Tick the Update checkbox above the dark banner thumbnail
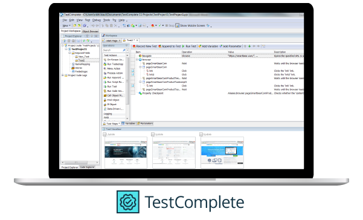The height and width of the screenshot is (220, 363). 104,134
